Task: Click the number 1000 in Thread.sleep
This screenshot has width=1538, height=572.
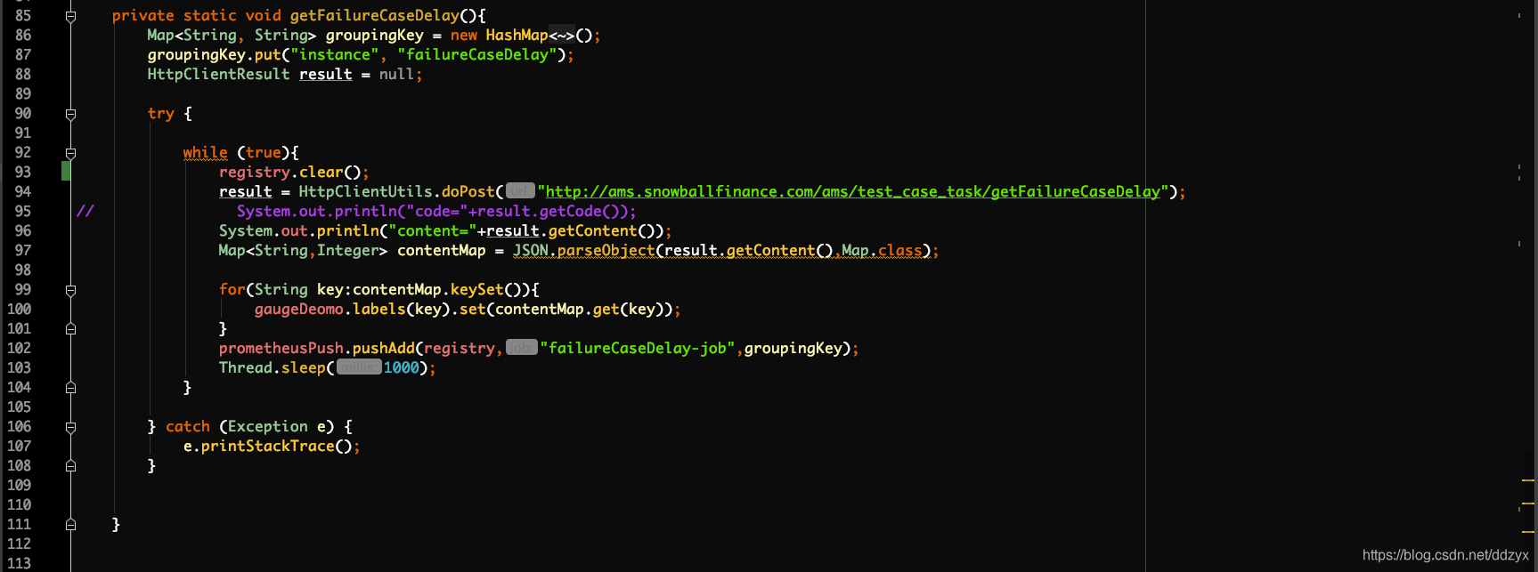Action: [x=401, y=367]
